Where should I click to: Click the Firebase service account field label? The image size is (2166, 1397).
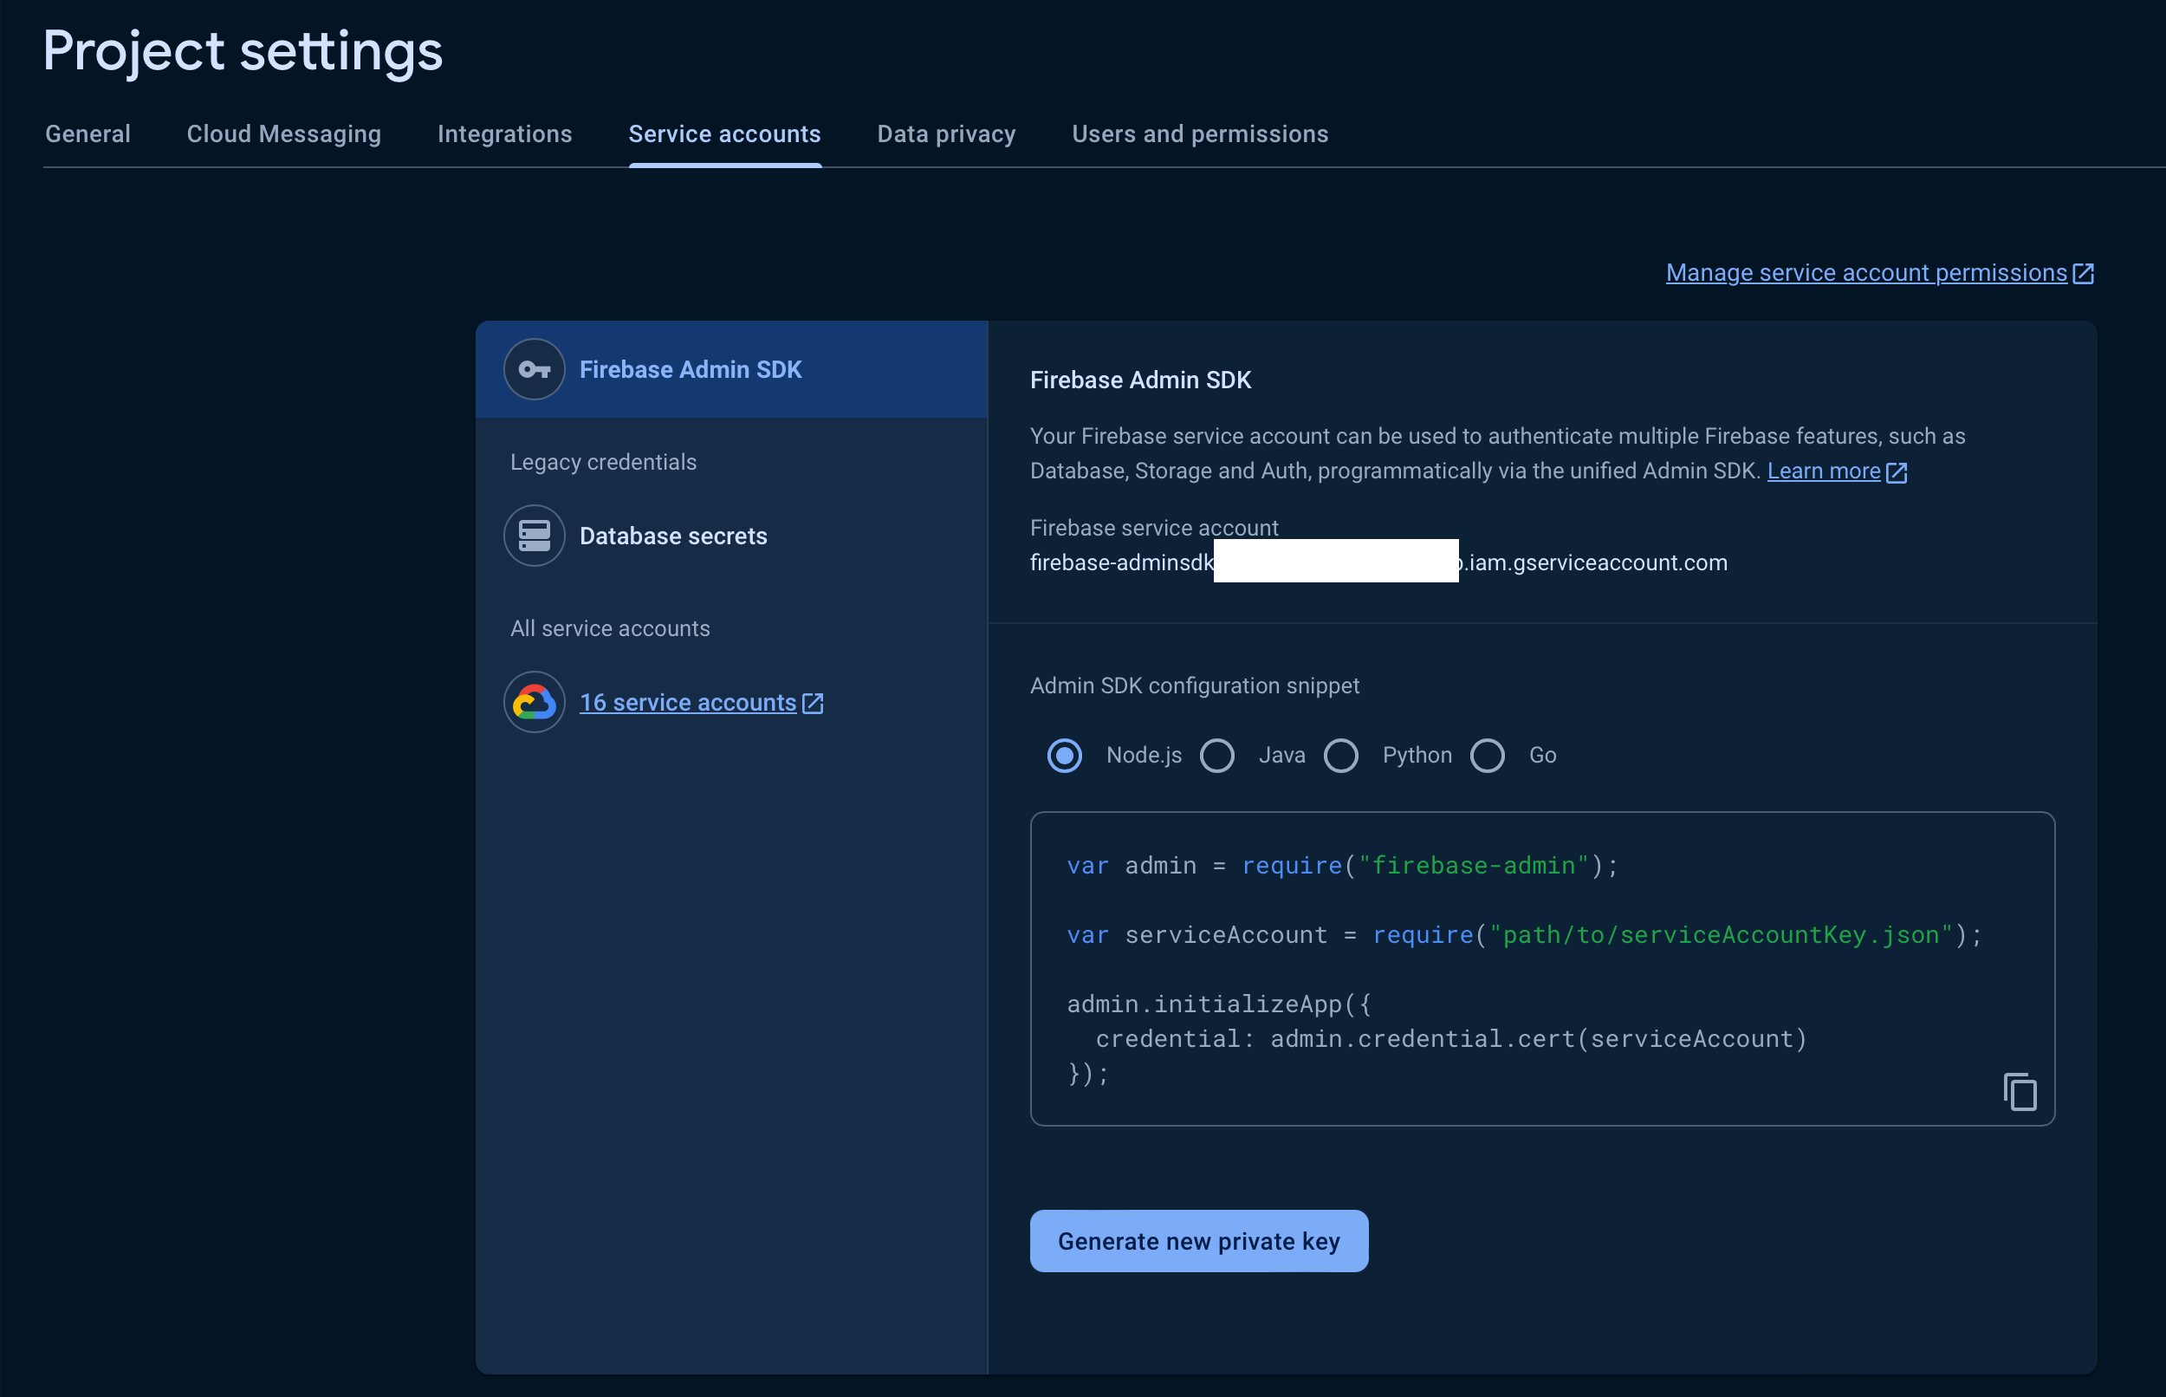[1154, 528]
